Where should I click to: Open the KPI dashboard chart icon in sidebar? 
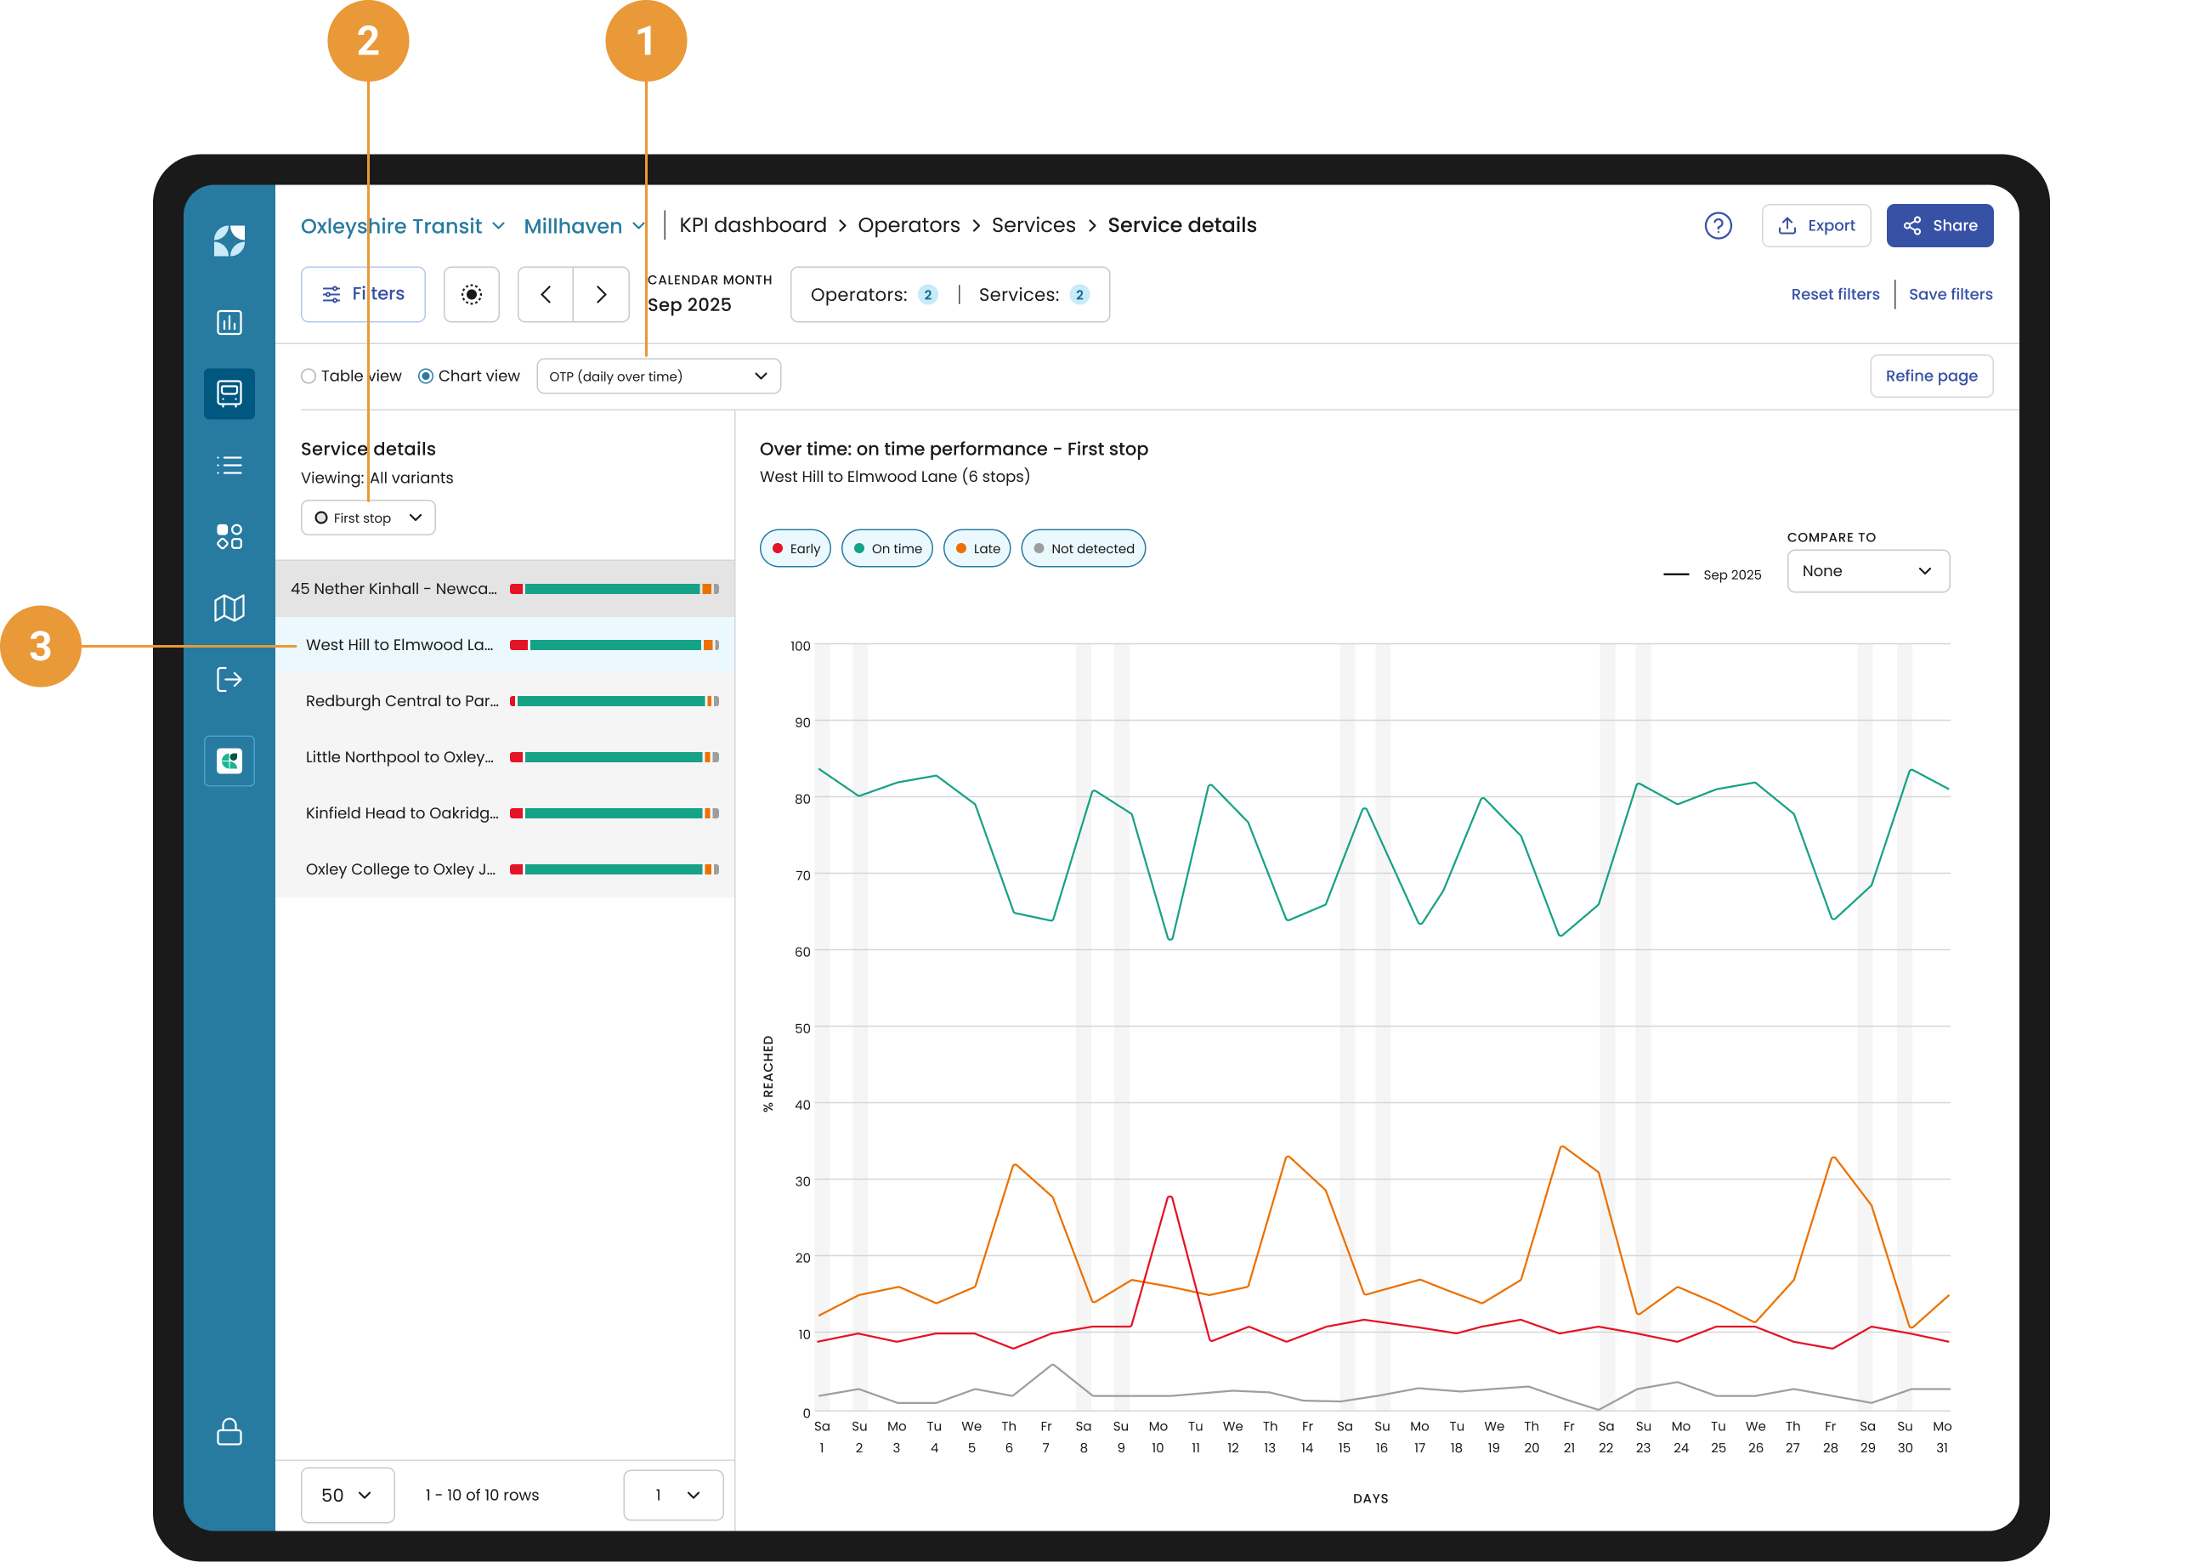[229, 322]
